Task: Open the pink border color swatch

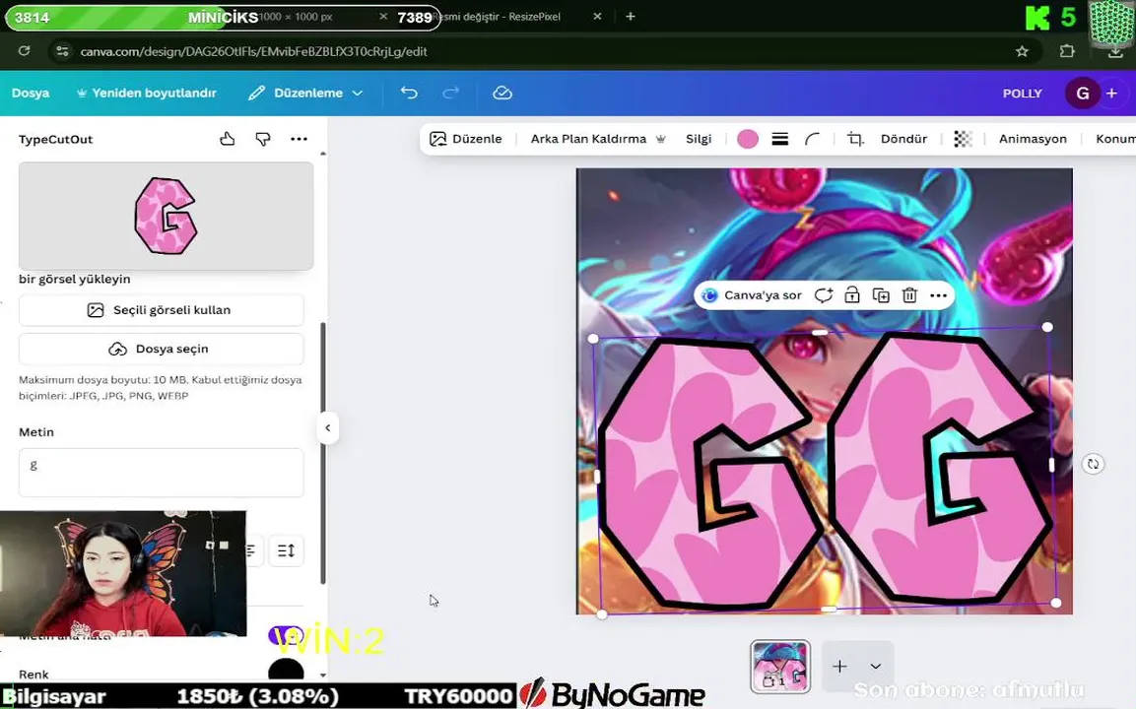Action: [x=747, y=139]
